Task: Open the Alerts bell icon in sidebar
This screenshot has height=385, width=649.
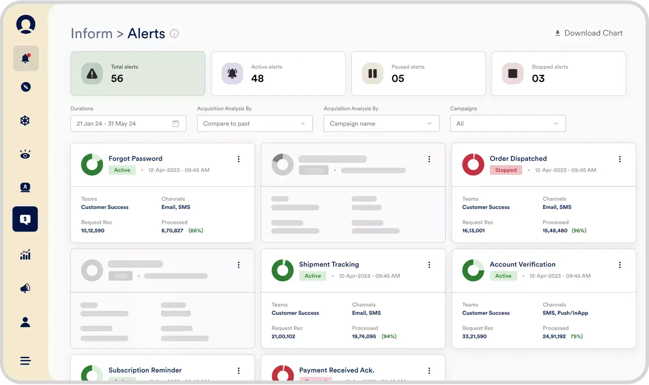Action: tap(26, 58)
